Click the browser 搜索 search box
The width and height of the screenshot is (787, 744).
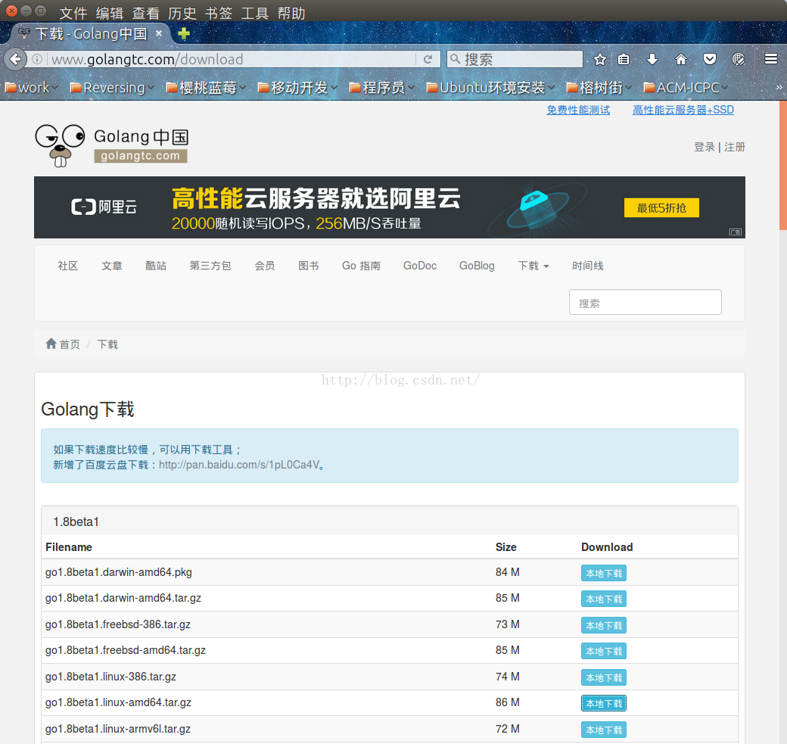[515, 59]
